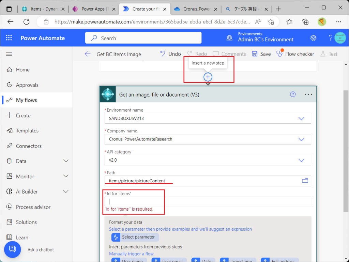Refresh the browser page
This screenshot has width=349, height=262.
pos(27,22)
